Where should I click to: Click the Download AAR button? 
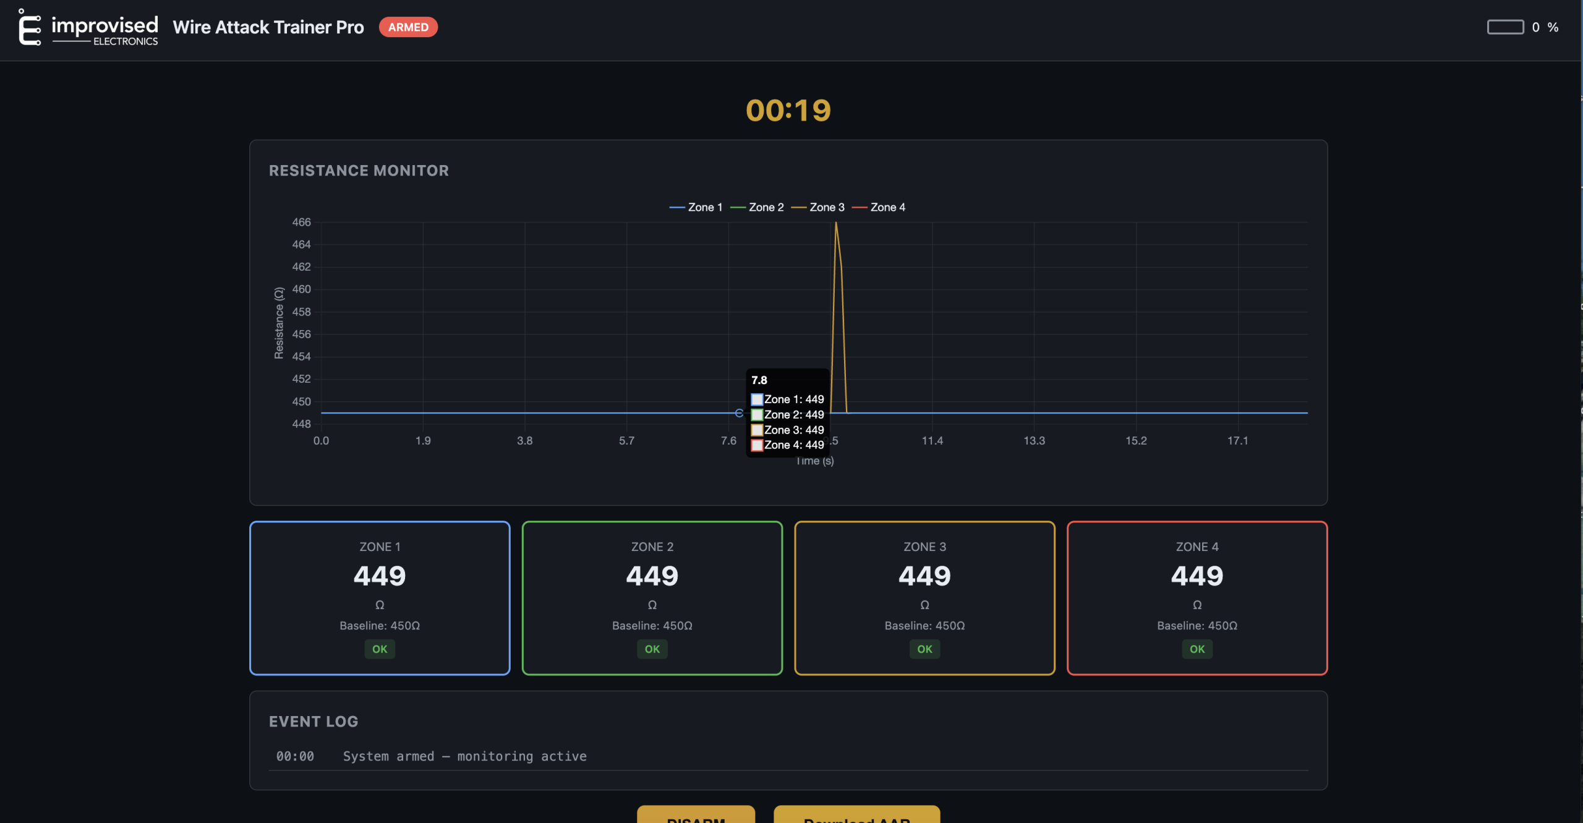coord(856,817)
